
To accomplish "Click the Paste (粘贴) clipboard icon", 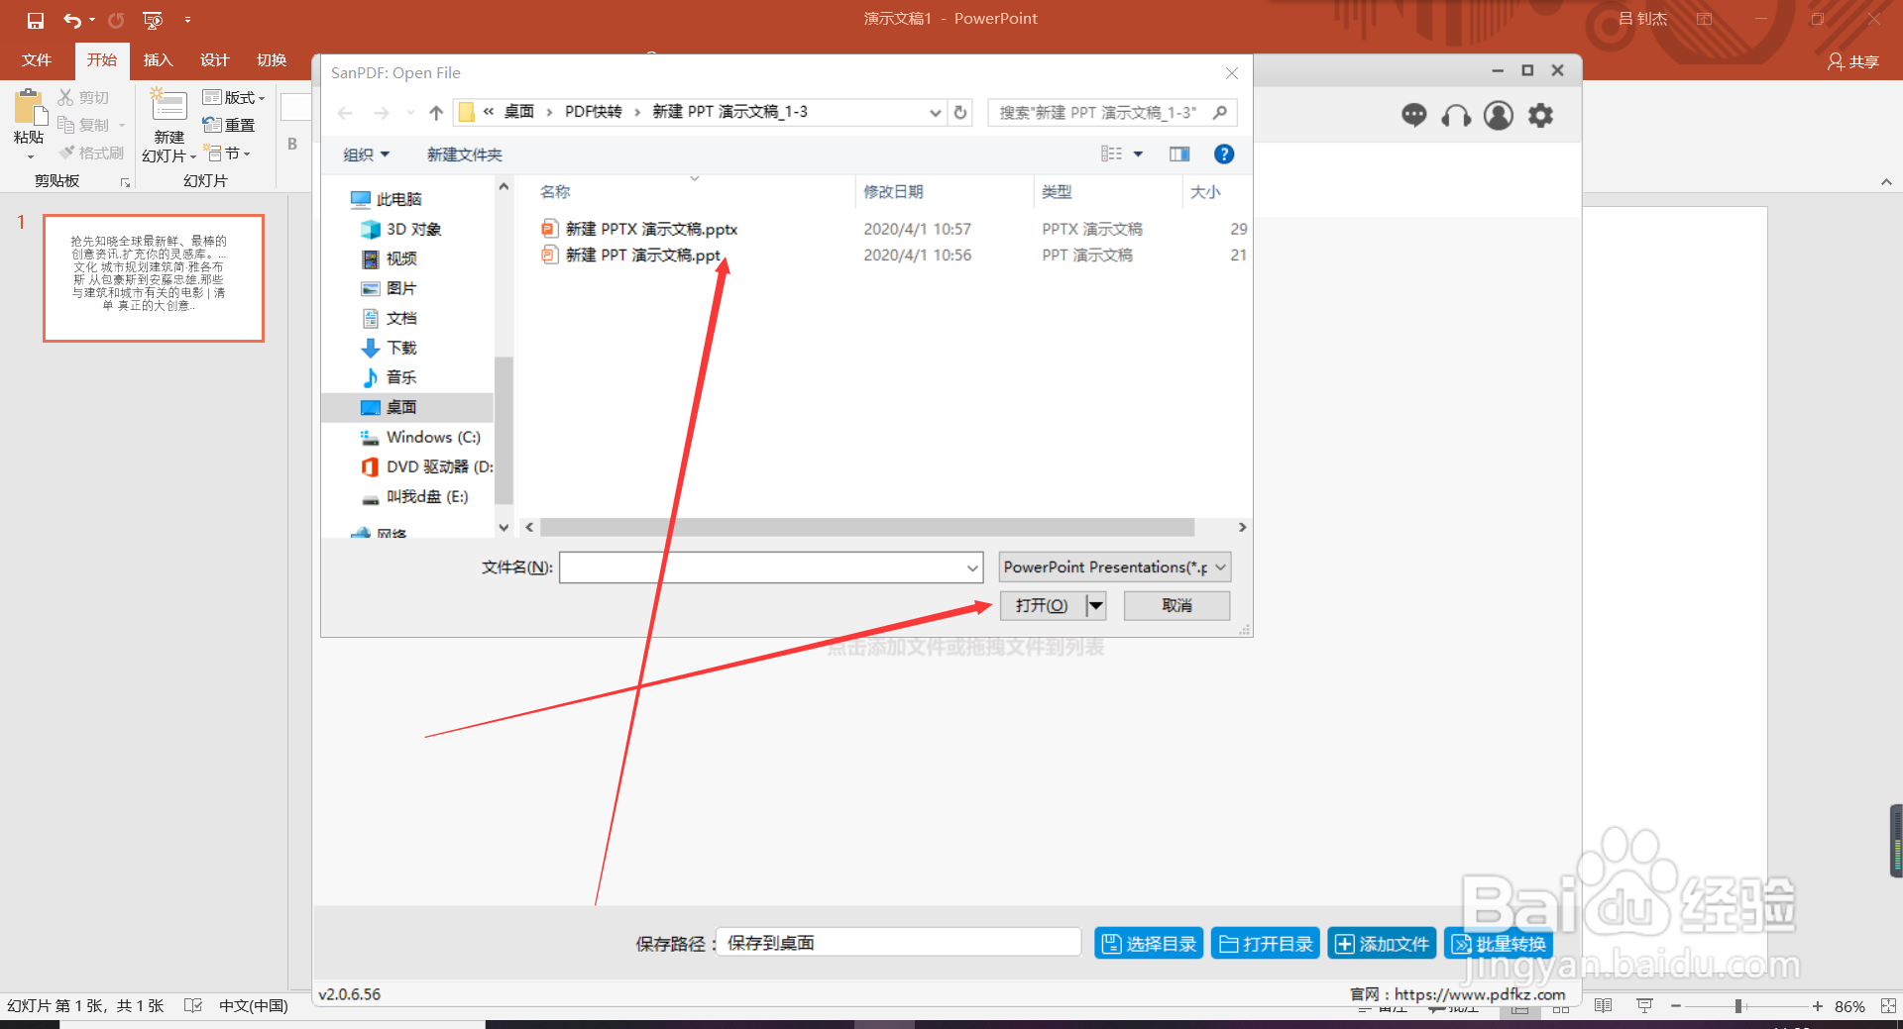I will 29,107.
